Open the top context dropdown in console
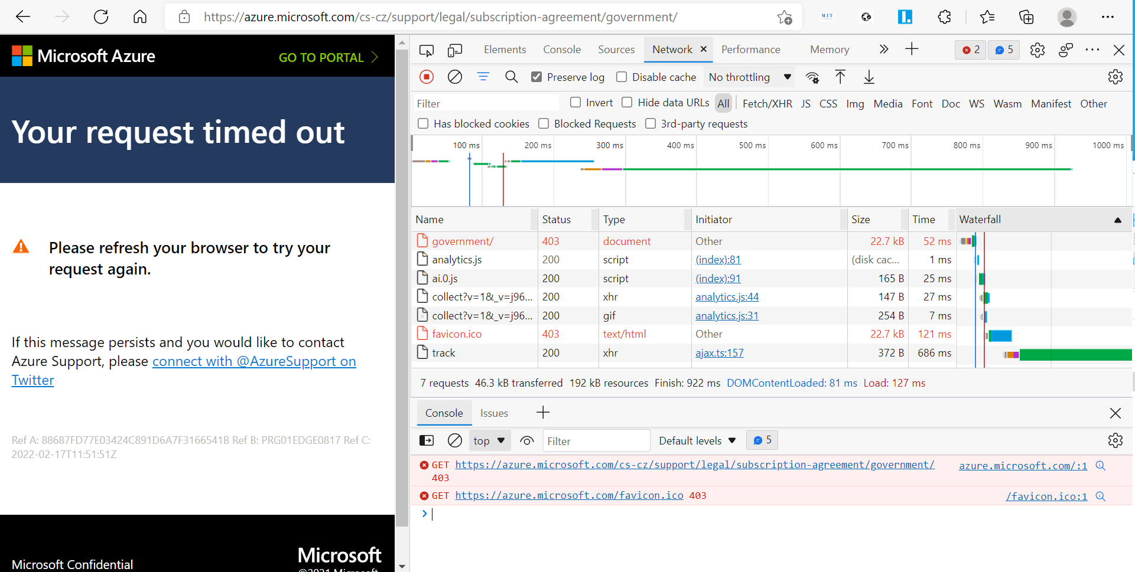Screen dimensions: 1135x572 (x=489, y=440)
